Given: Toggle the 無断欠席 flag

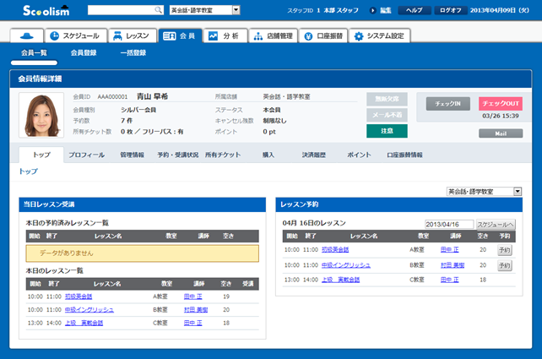Looking at the screenshot, I should pyautogui.click(x=387, y=99).
